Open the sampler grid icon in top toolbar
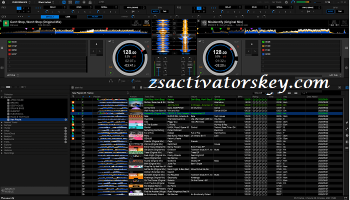The height and width of the screenshot is (200, 350). 70,2
